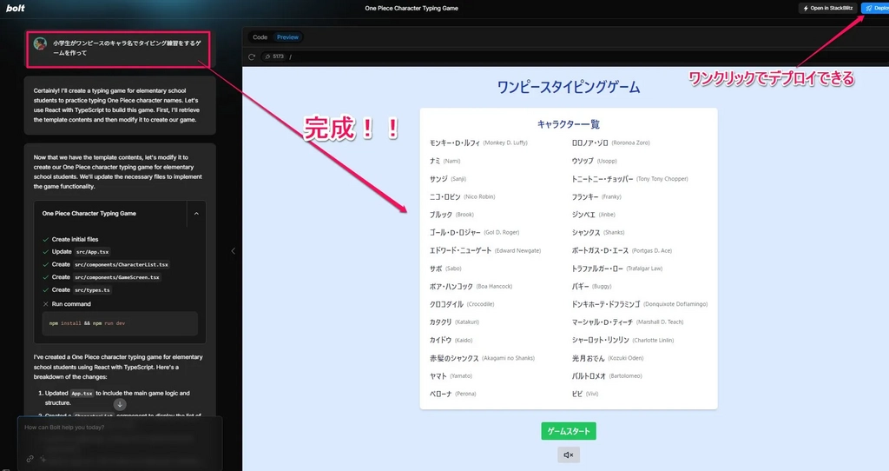889x471 pixels.
Task: Click モンキー・D・ルフィ in character list
Action: click(x=478, y=143)
